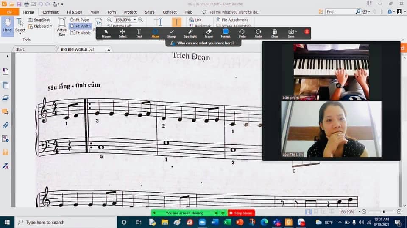Click the annotation Select move tool
Viewport: 407px width, 228px height.
point(123,33)
